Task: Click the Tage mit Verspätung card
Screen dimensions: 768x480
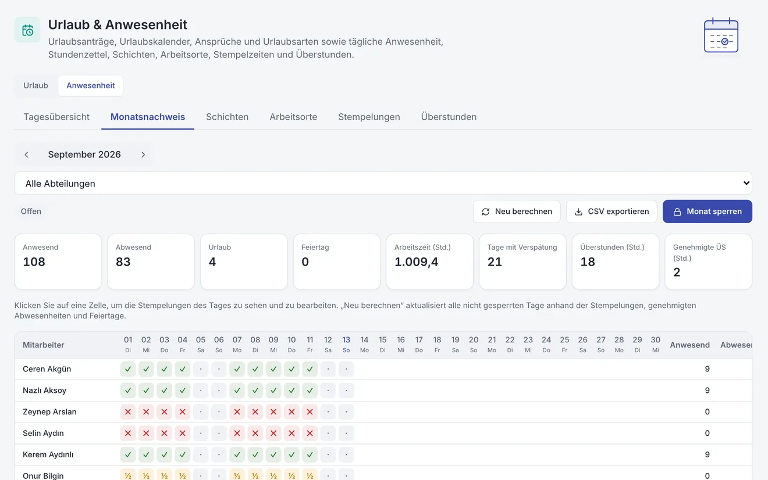Action: click(522, 262)
